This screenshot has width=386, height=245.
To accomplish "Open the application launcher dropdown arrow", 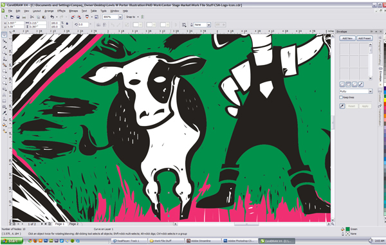I will tap(91, 17).
